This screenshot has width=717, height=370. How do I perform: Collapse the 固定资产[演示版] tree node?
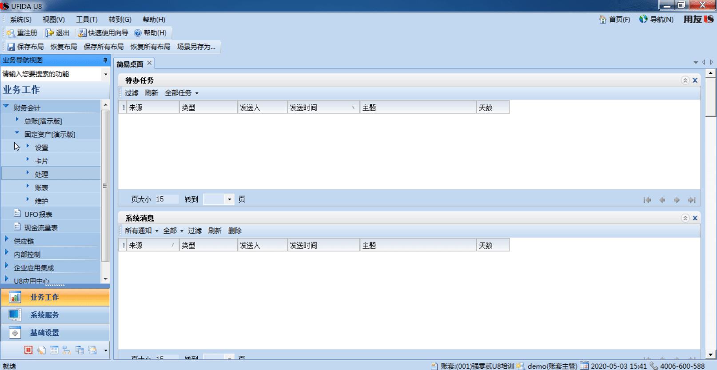[17, 133]
